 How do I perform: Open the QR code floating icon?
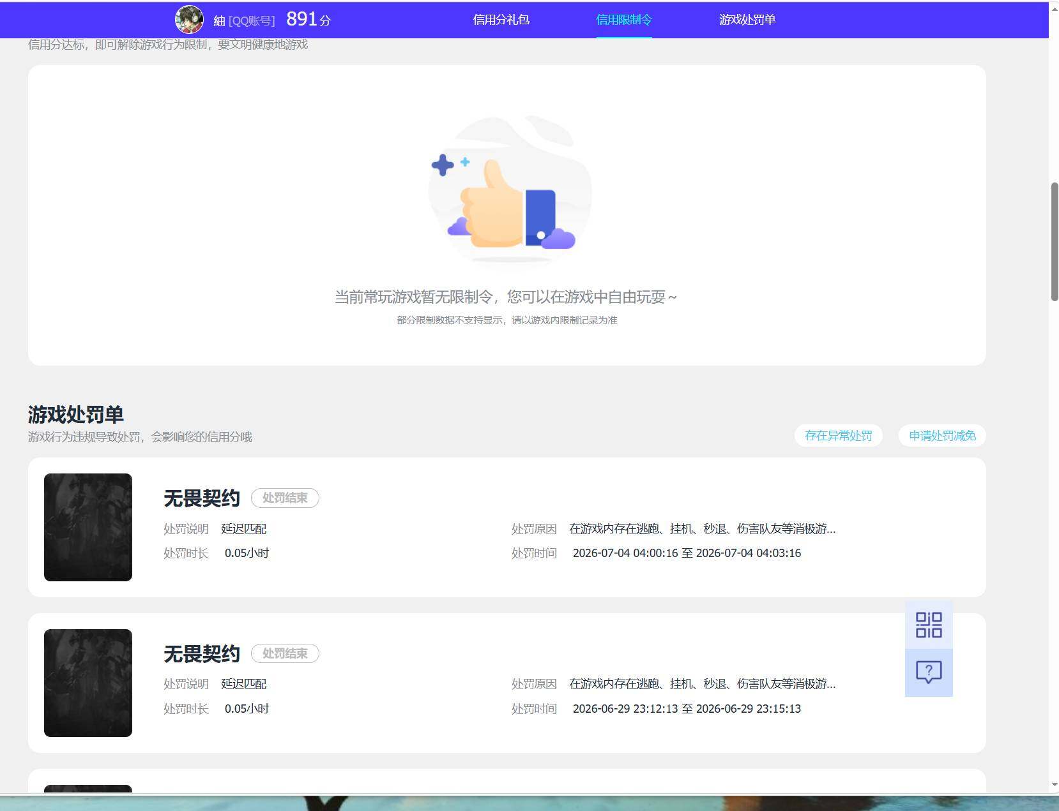(929, 625)
